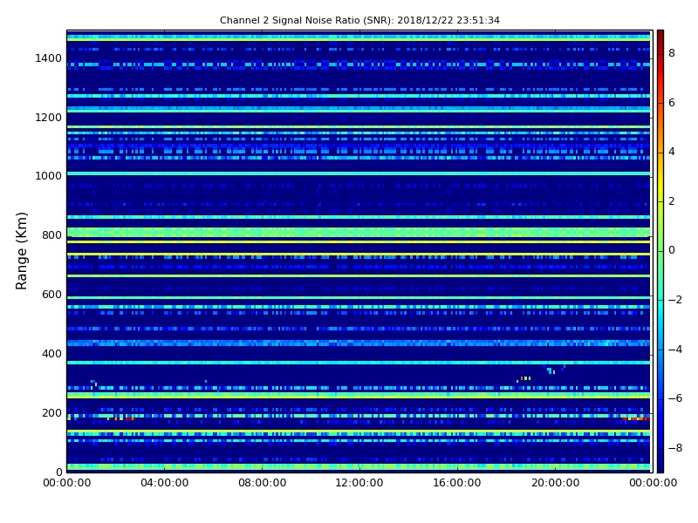This screenshot has height=523, width=698.
Task: Click the 20:00:00 time axis label
Action: pyautogui.click(x=555, y=483)
